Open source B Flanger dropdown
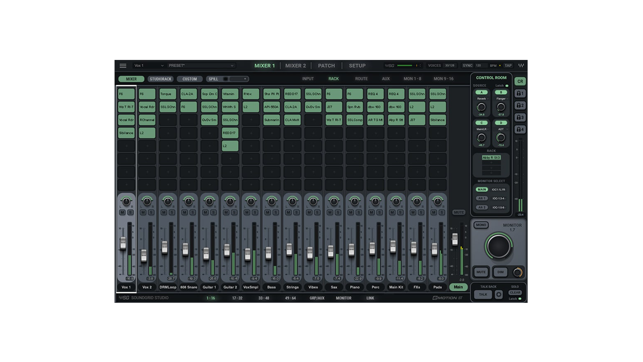This screenshot has height=362, width=643. tap(501, 99)
